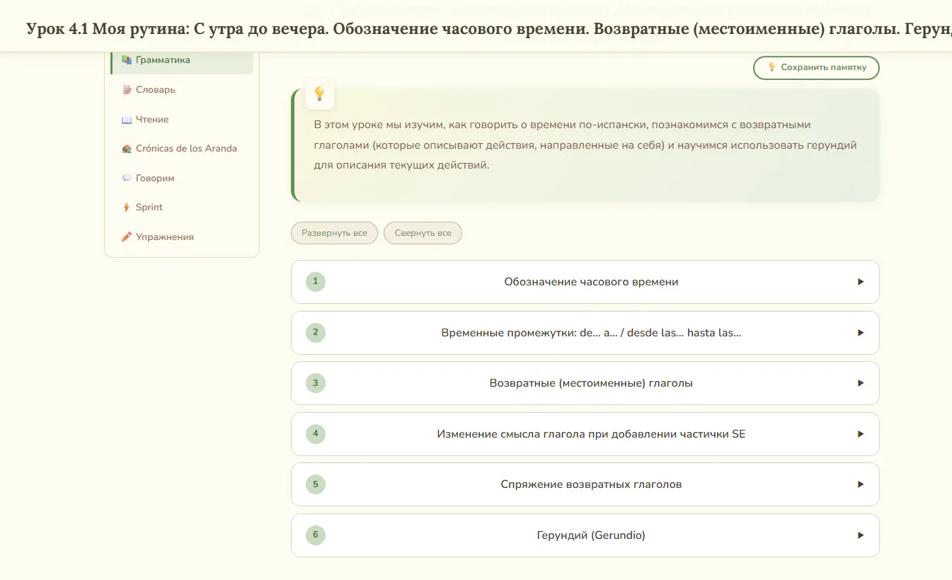
Task: Click the open book icon beside Чтение
Action: [x=127, y=120]
